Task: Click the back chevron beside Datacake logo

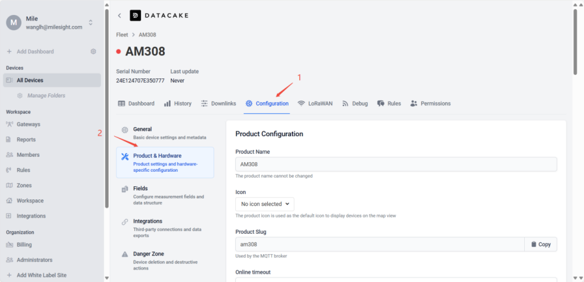Action: pos(119,15)
